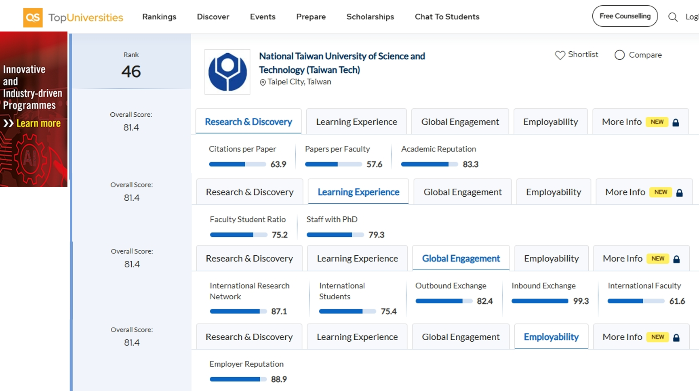Open the Rankings menu
Image resolution: width=699 pixels, height=391 pixels.
[x=159, y=17]
